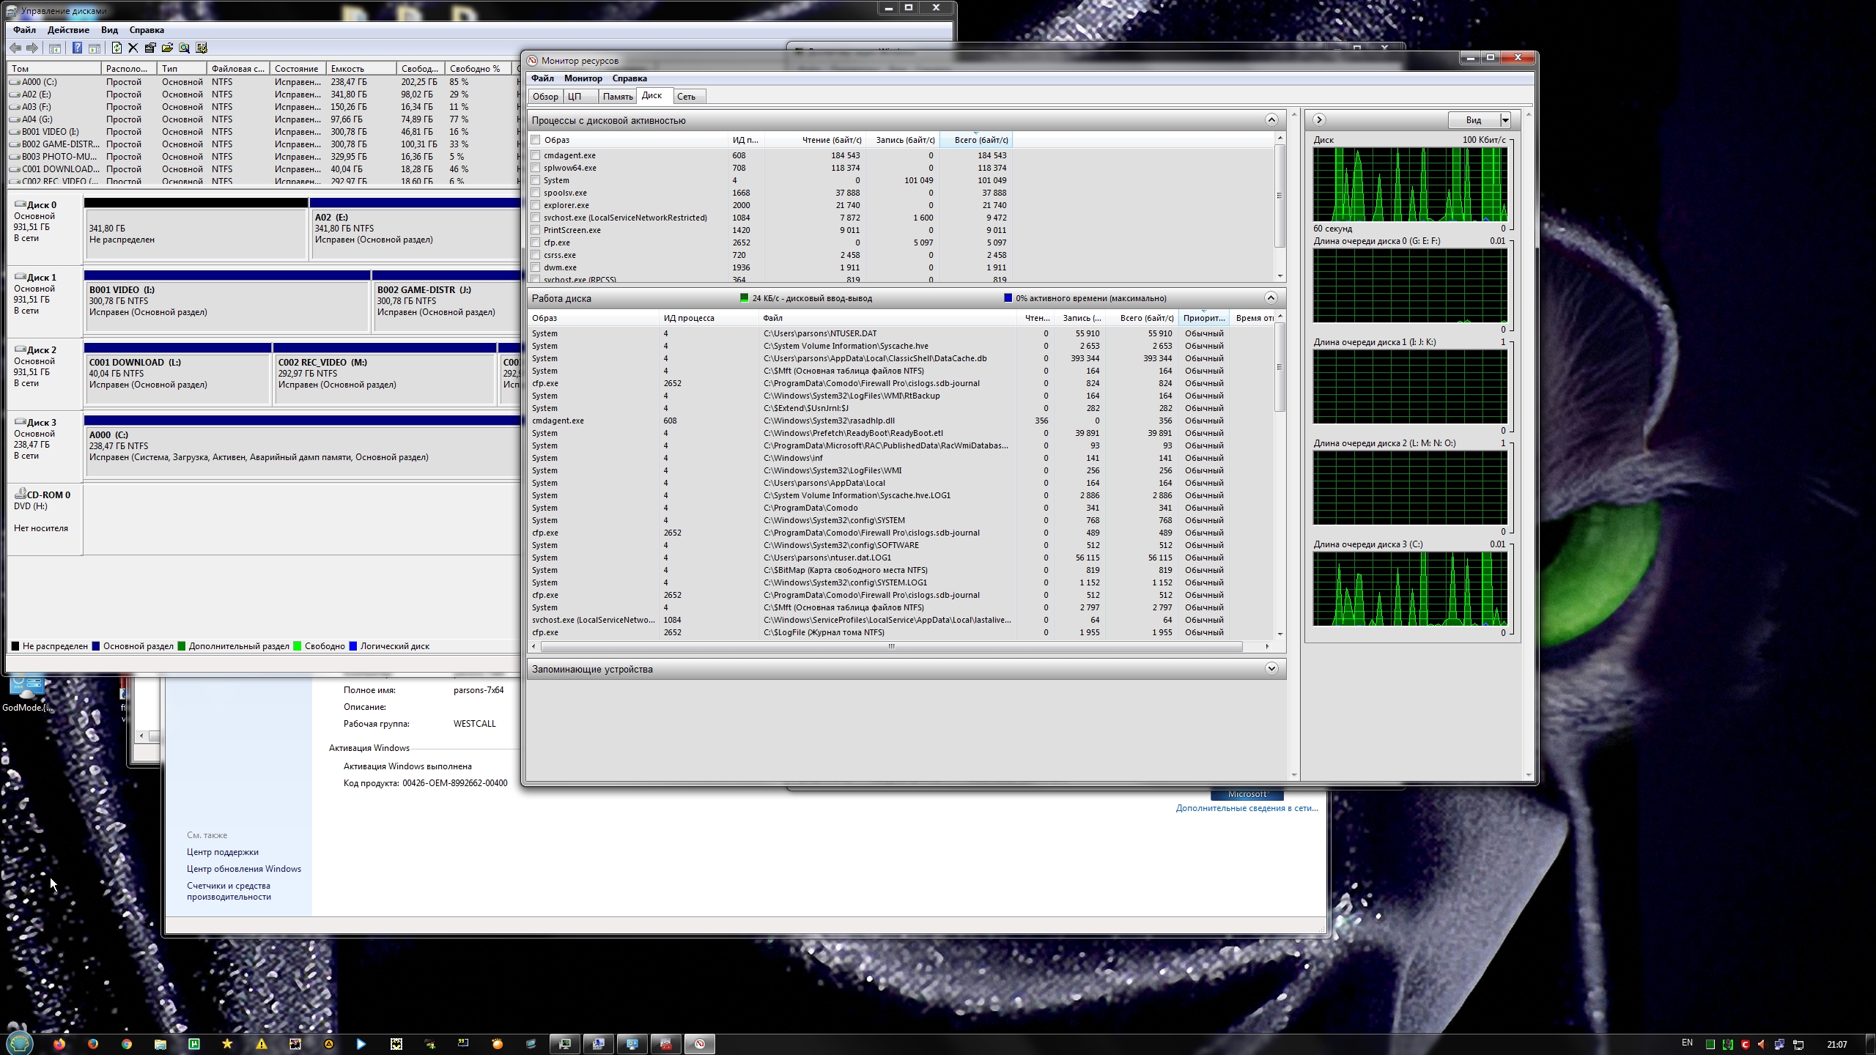Image resolution: width=1876 pixels, height=1055 pixels.
Task: Click Show/Hide Console Tree toolbar icon
Action: [x=55, y=48]
